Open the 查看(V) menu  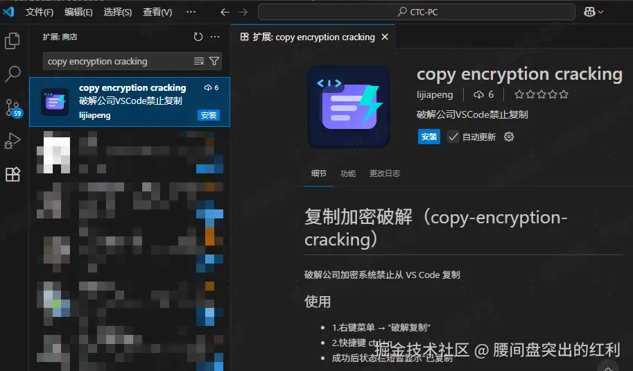point(157,12)
